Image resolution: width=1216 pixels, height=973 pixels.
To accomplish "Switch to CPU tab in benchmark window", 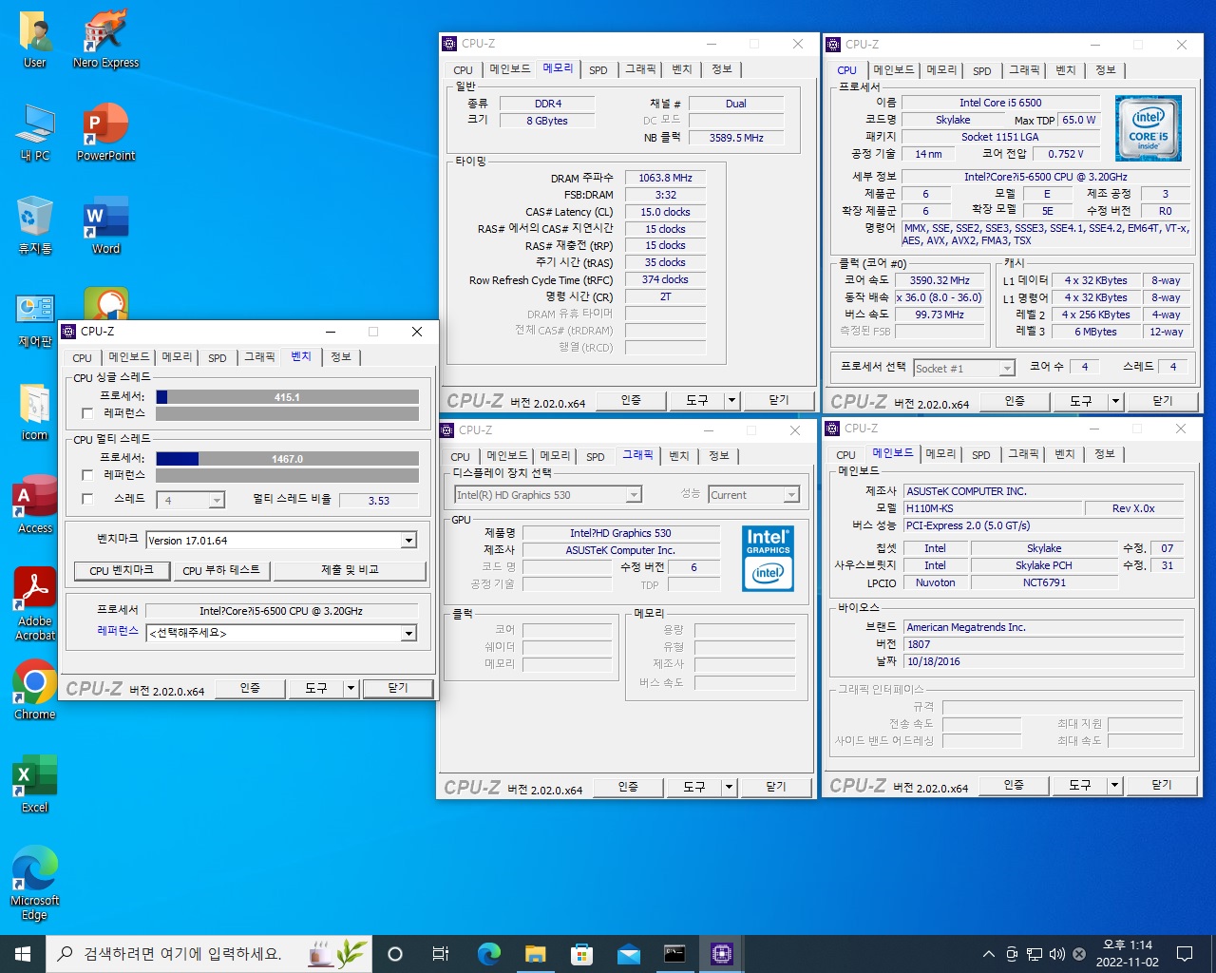I will pos(83,358).
